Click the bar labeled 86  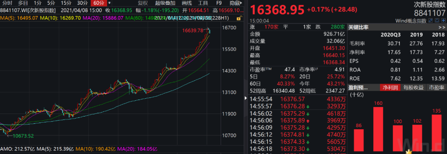click(359, 140)
